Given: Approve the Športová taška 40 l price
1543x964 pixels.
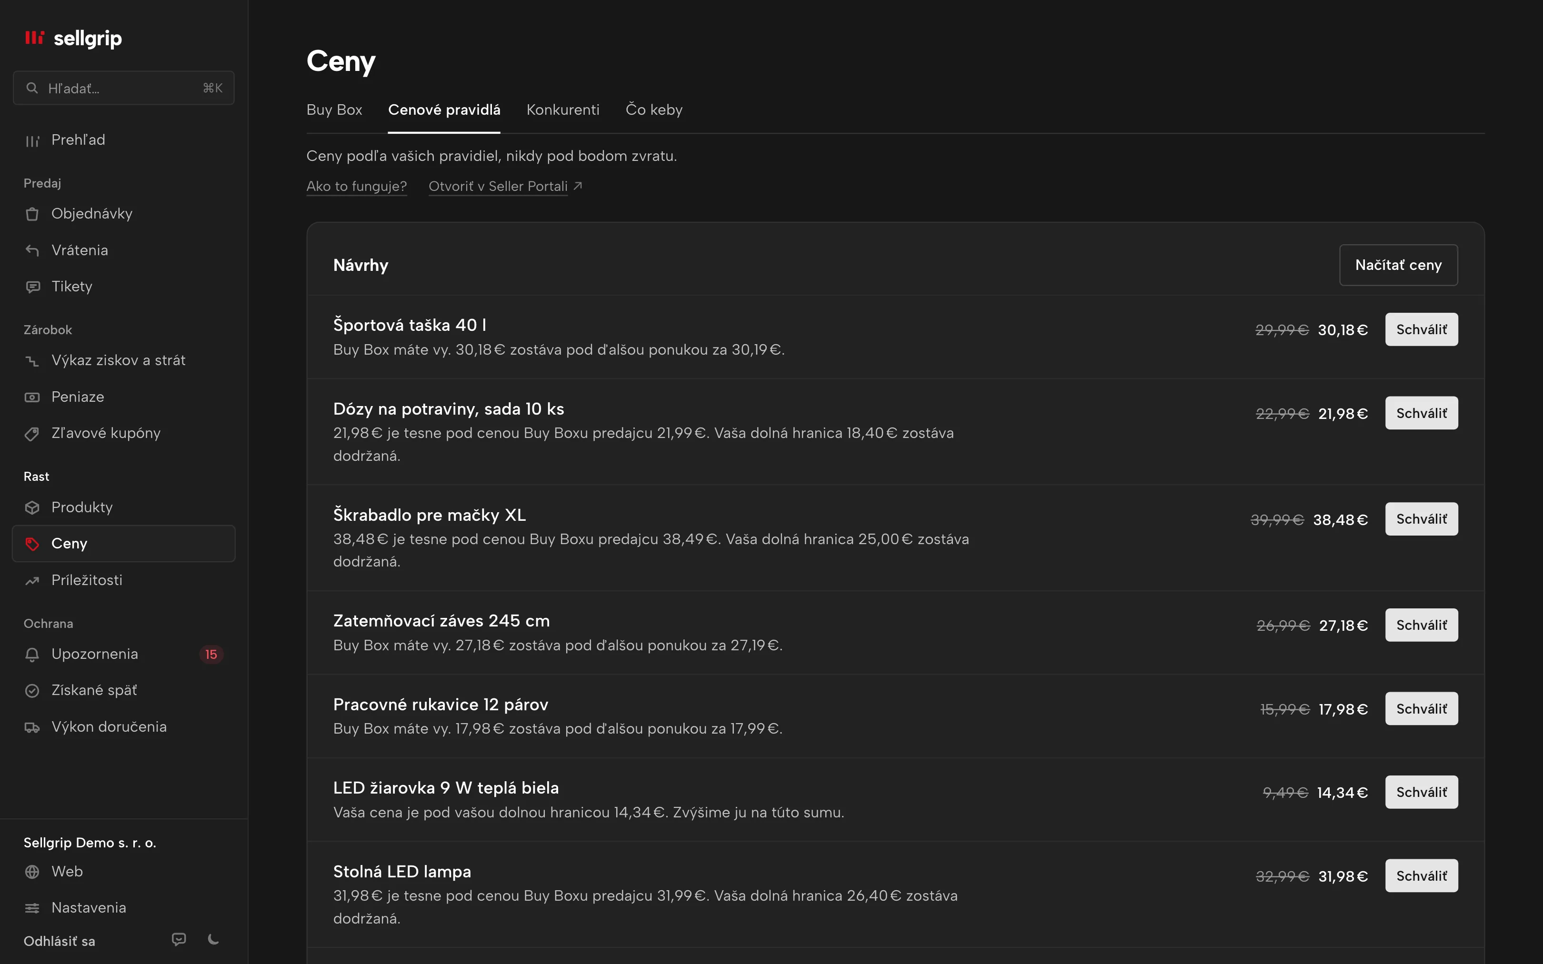Looking at the screenshot, I should [1421, 329].
